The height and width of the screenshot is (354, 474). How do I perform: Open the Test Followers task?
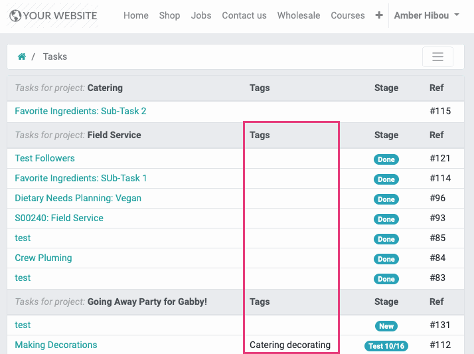pos(44,158)
